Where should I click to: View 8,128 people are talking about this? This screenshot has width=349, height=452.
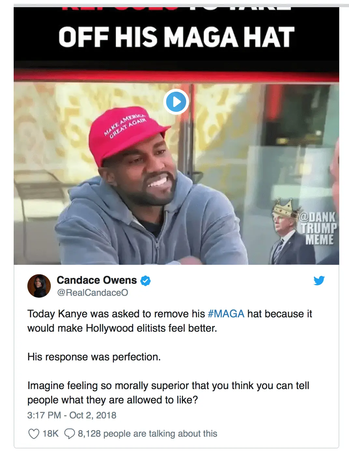(x=147, y=434)
